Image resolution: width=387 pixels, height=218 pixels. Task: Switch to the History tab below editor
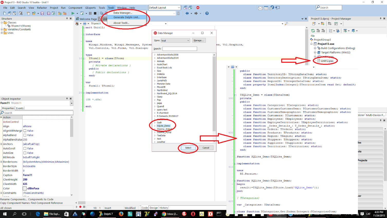[x=164, y=208]
